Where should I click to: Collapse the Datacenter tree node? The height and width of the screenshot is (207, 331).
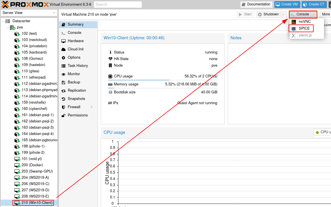click(x=3, y=21)
